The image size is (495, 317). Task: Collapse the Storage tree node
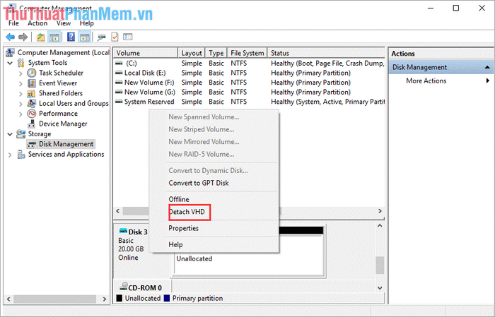point(10,134)
